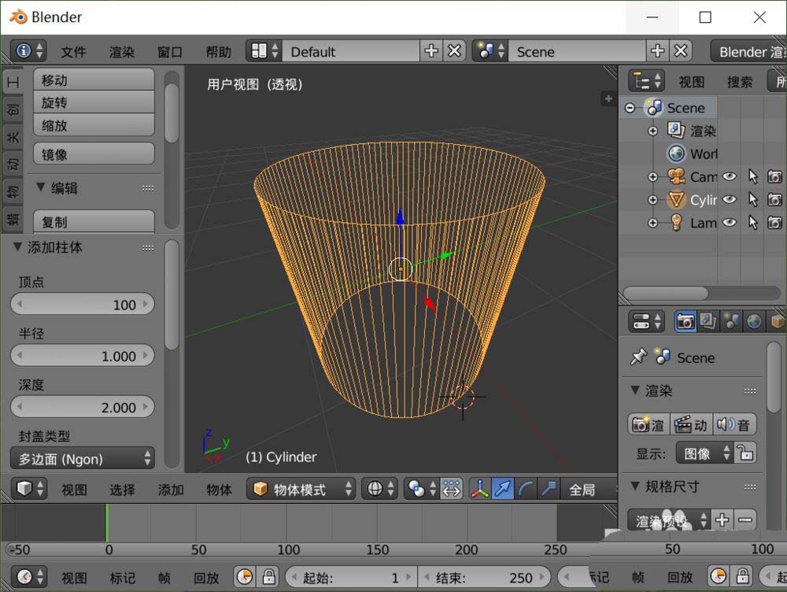Select the World properties globe icon
The width and height of the screenshot is (787, 592).
754,321
